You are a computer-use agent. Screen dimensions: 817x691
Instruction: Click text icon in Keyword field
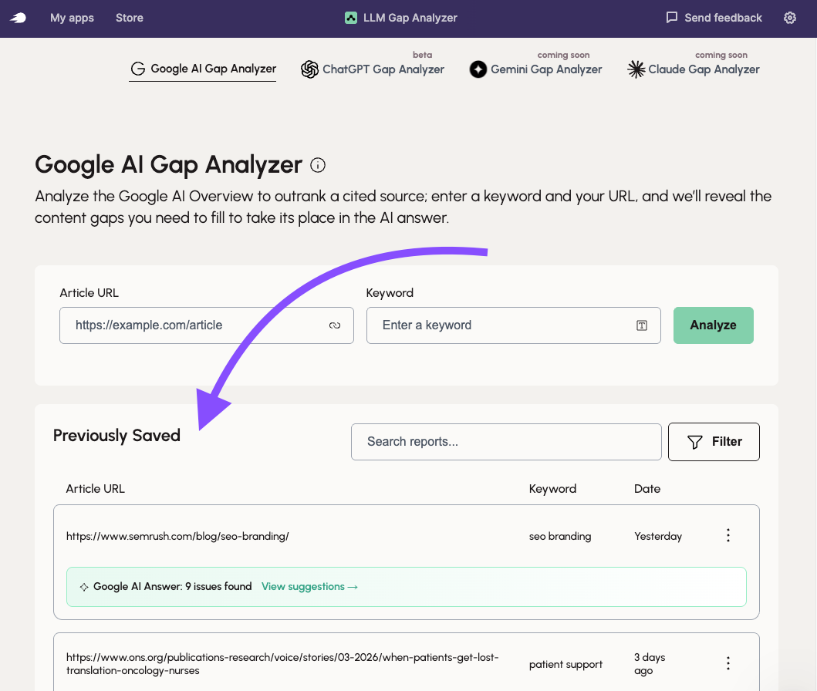641,325
